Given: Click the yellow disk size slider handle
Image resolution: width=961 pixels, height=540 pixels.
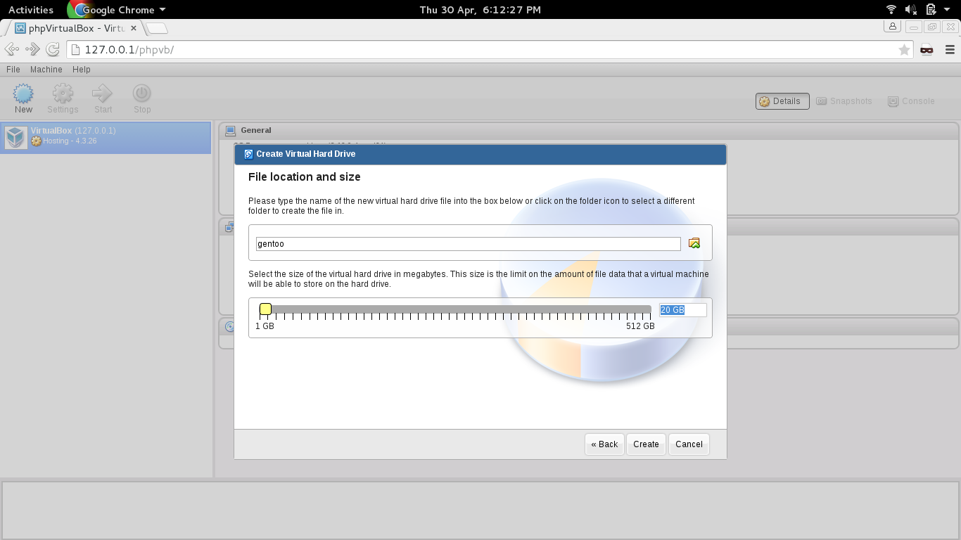Looking at the screenshot, I should (265, 309).
